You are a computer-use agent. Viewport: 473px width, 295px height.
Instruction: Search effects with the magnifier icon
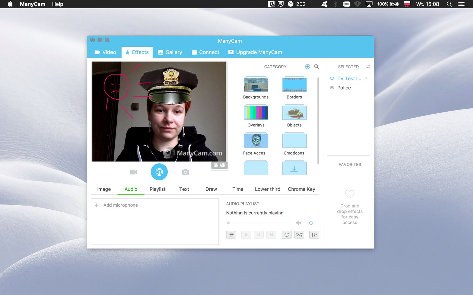pos(317,66)
